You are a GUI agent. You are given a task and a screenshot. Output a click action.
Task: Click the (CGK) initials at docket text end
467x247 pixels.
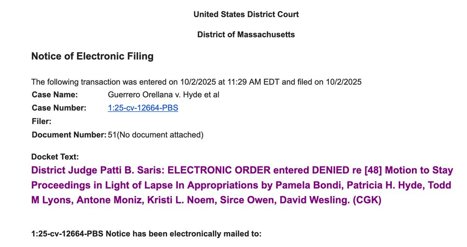click(x=367, y=200)
